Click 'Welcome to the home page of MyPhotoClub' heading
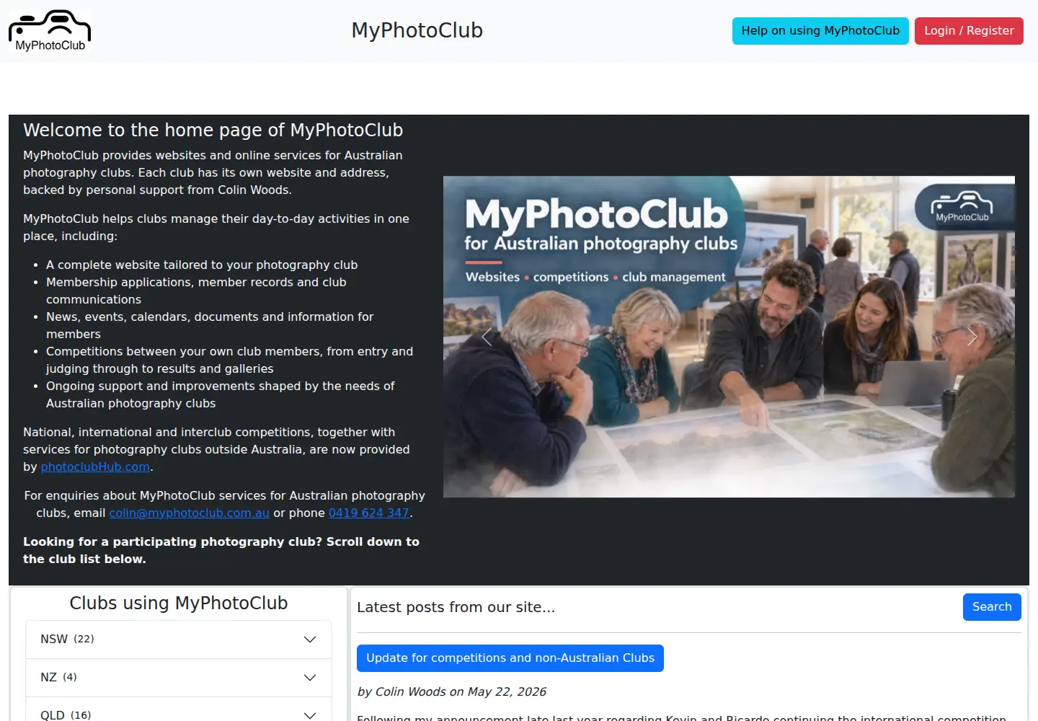The image size is (1038, 721). [213, 130]
